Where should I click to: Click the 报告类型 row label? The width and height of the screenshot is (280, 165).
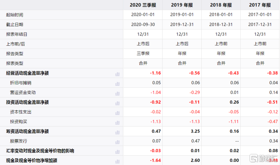[15, 54]
